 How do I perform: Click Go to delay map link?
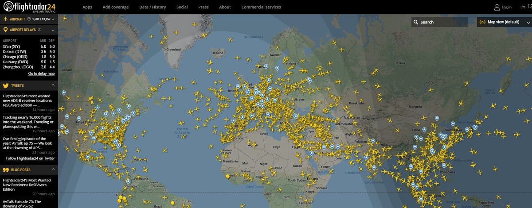[x=42, y=73]
